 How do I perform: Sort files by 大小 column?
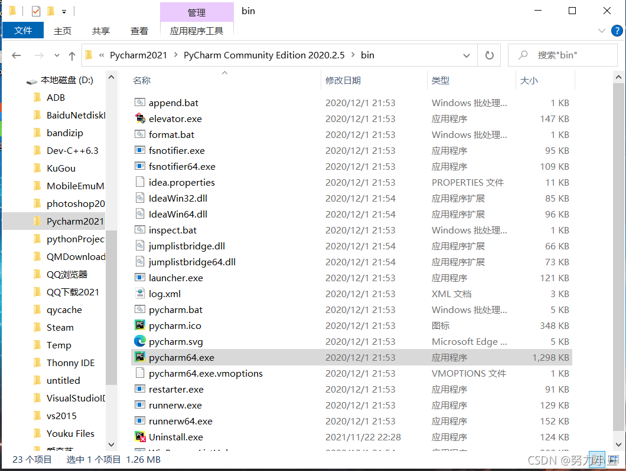[x=529, y=81]
